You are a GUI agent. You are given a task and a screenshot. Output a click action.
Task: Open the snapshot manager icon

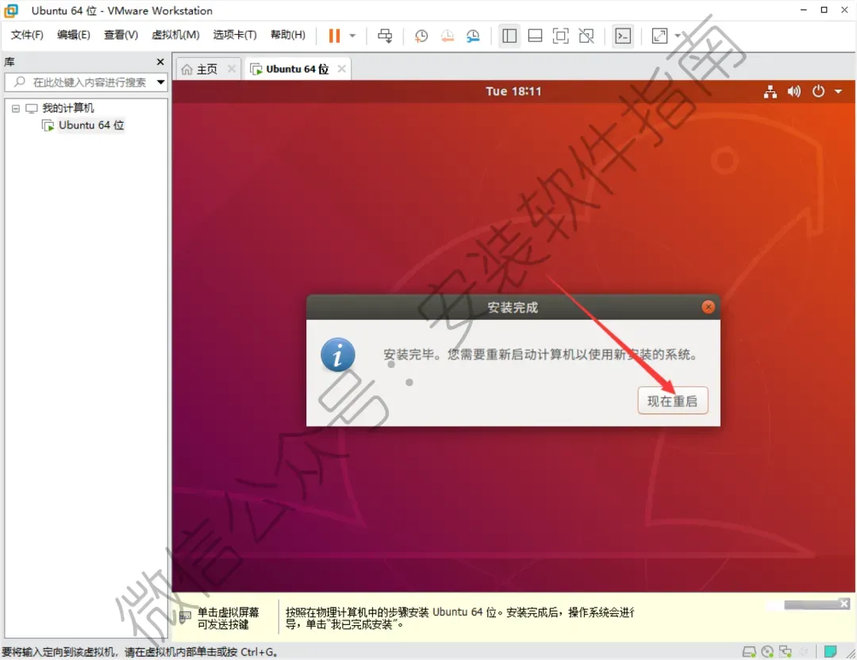click(x=473, y=36)
